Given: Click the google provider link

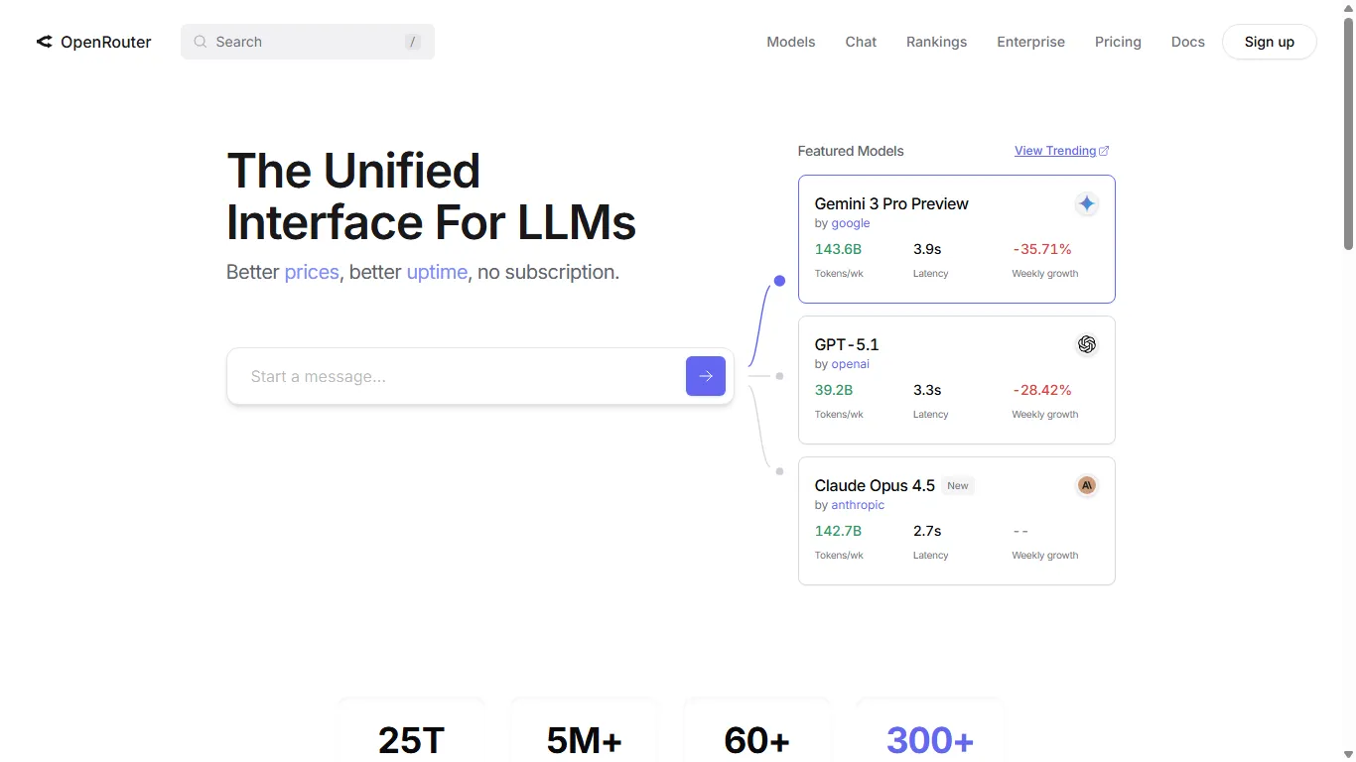Looking at the screenshot, I should (851, 223).
